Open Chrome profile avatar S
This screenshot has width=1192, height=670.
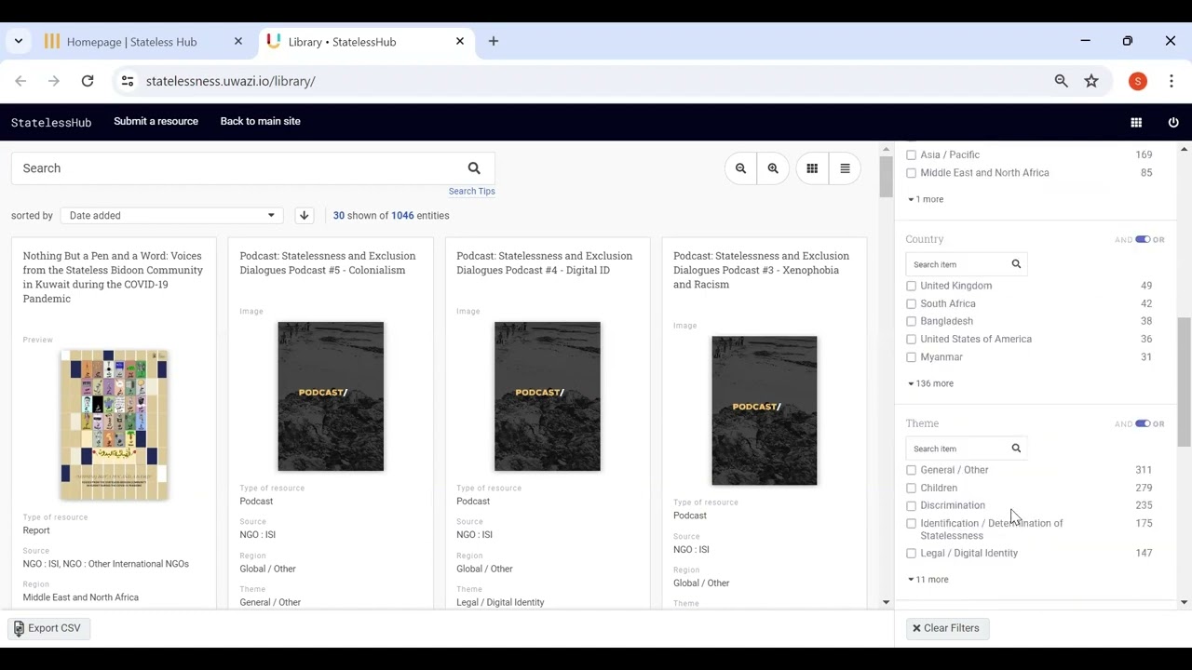coord(1138,81)
